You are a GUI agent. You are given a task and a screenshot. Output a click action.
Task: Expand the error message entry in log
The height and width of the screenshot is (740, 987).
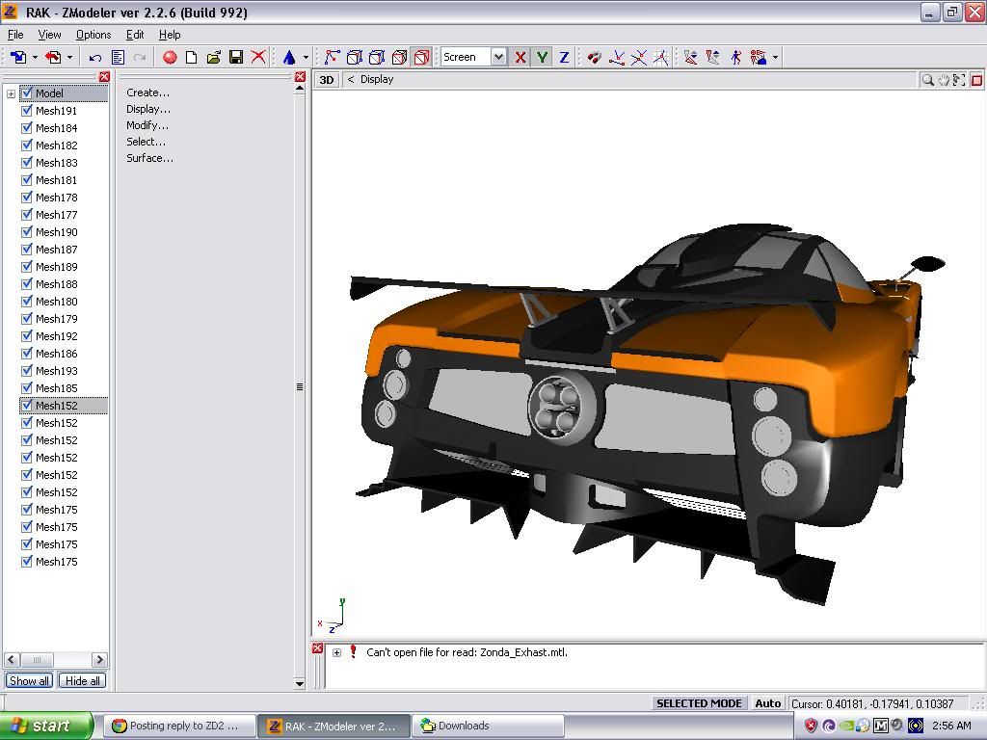tap(336, 652)
